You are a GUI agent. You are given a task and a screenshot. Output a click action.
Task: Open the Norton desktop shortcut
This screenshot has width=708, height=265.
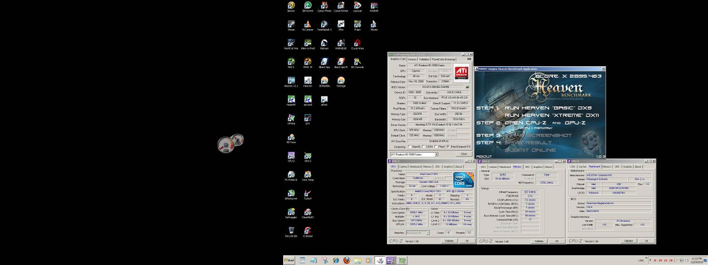click(x=291, y=7)
